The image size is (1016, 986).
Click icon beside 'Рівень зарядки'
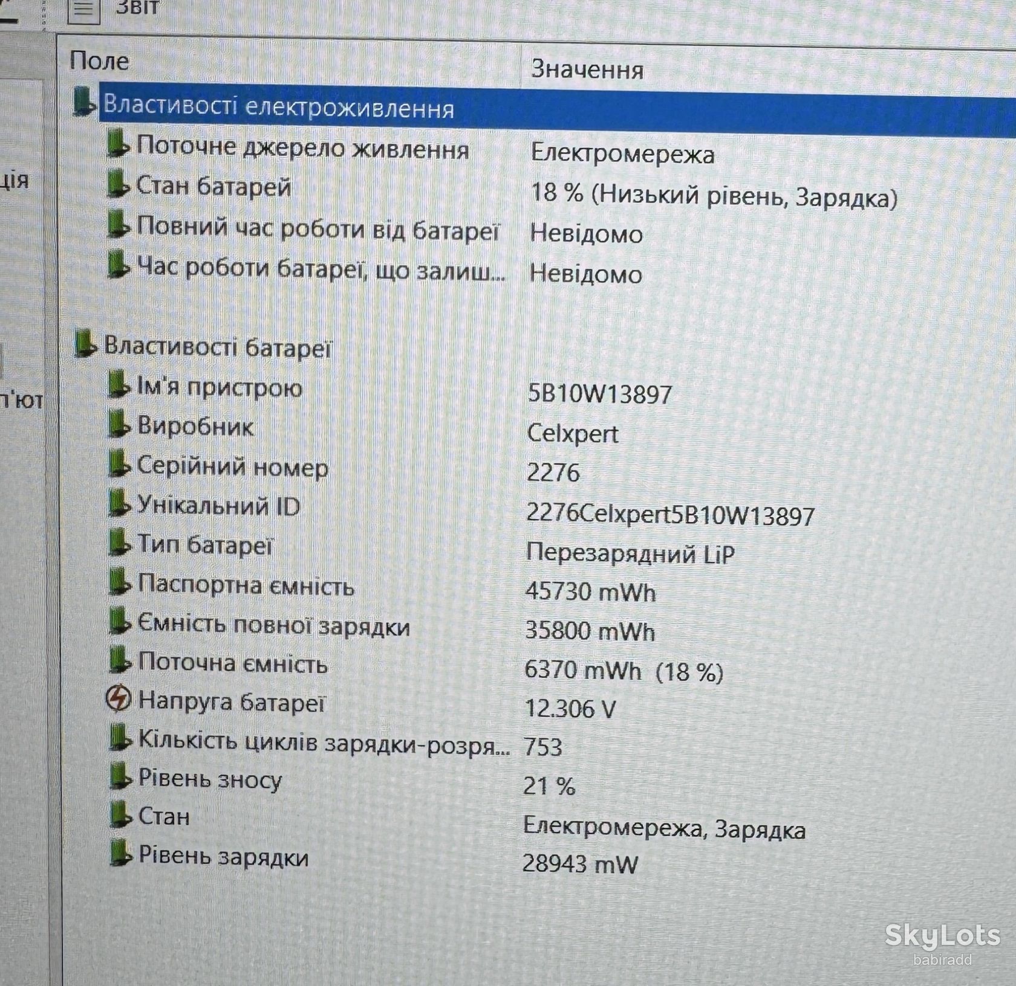120,854
